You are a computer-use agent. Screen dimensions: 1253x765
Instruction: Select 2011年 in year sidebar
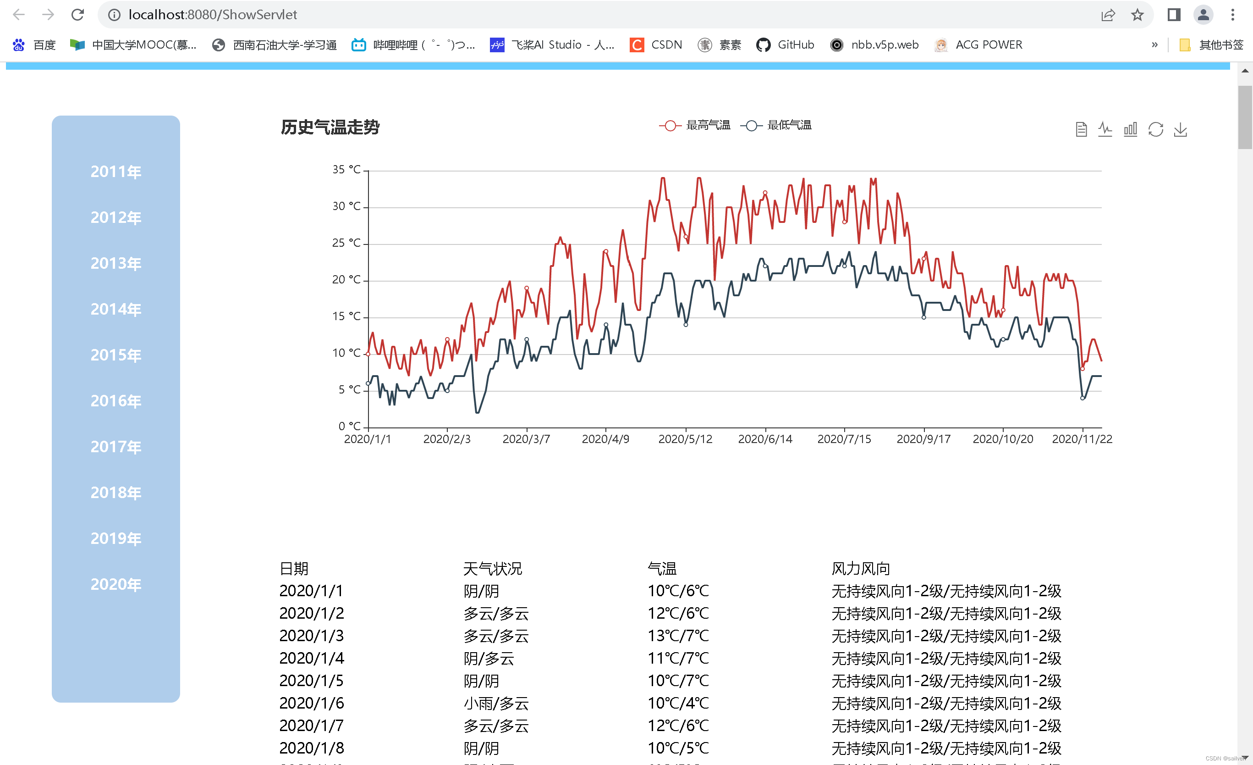[x=116, y=172]
